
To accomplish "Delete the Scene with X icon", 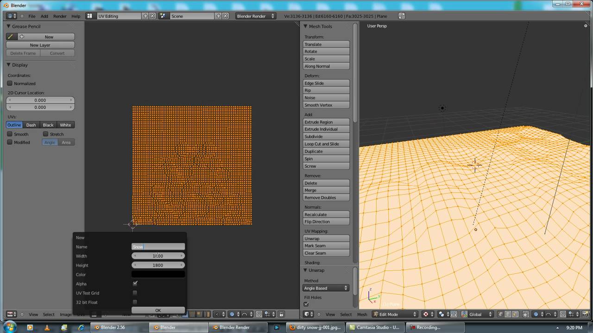I will click(226, 16).
